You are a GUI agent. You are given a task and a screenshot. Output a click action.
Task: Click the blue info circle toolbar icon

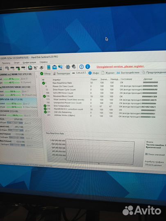(x=88, y=67)
